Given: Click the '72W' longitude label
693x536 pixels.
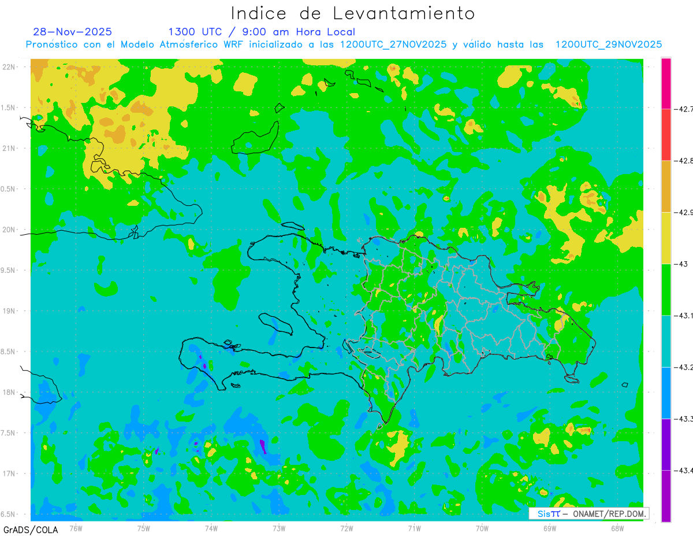Looking at the screenshot, I should pos(346,528).
